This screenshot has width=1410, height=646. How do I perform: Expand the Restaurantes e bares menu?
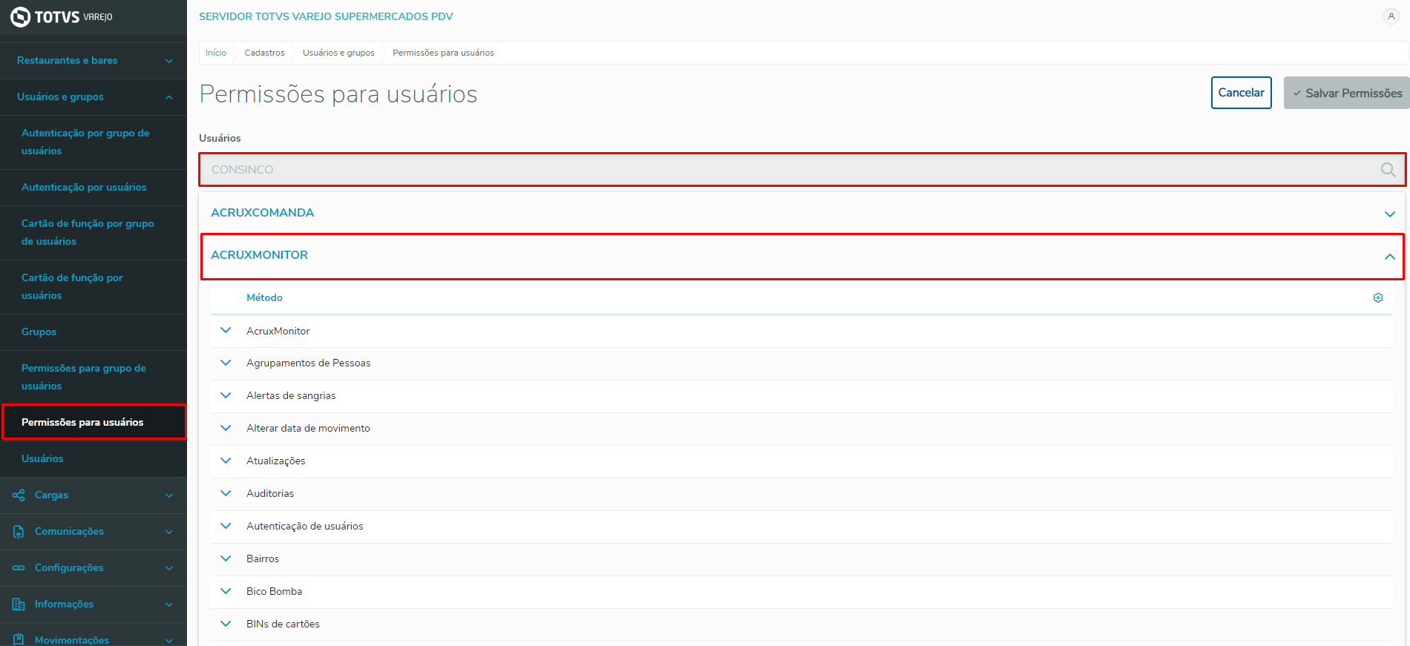(x=94, y=60)
